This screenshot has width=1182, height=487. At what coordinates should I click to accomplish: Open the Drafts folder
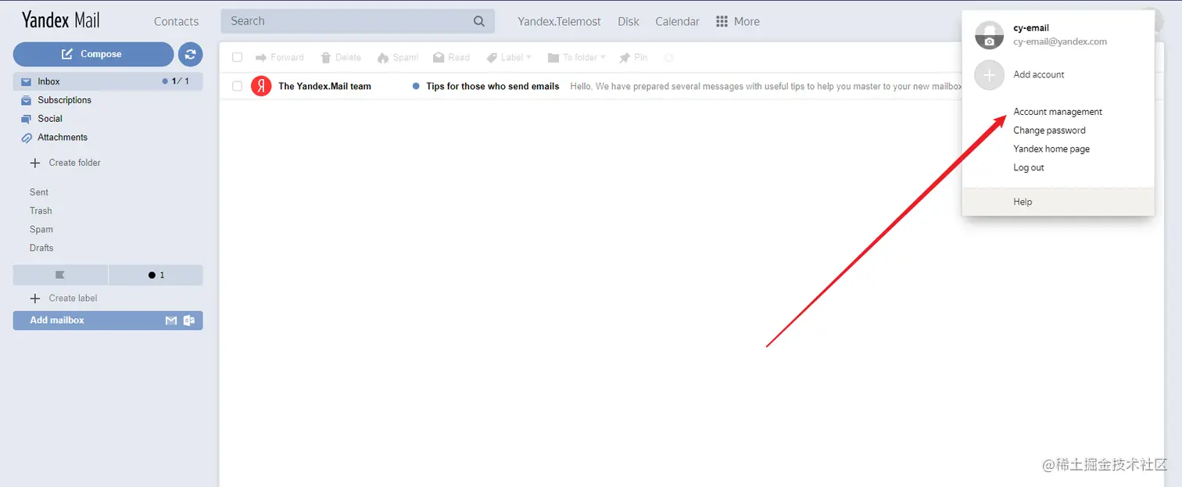point(41,248)
